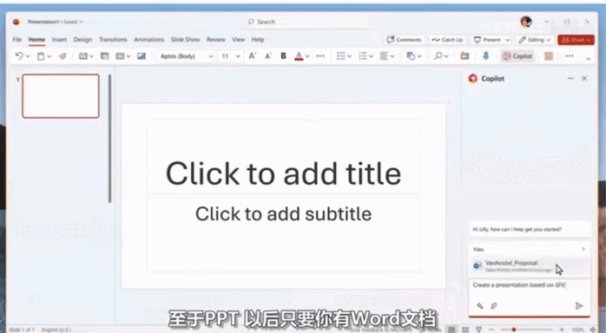Increase the font size with large A
This screenshot has width=606, height=333.
tap(252, 56)
